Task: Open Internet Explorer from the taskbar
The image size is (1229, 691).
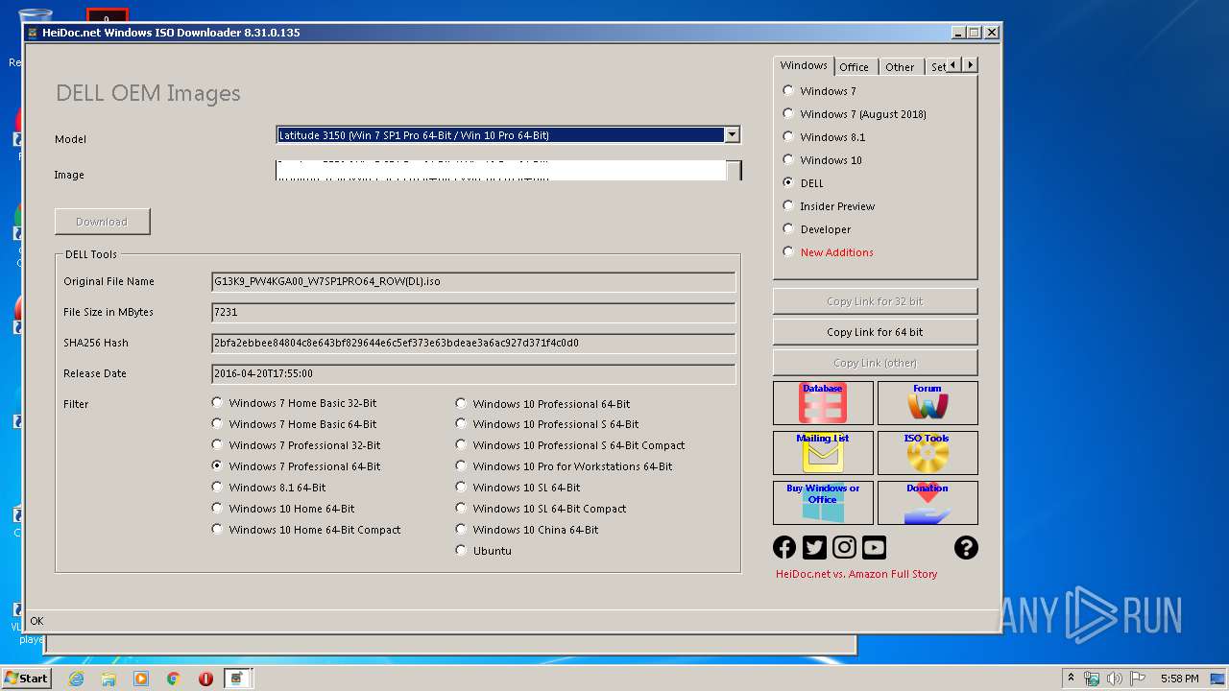Action: 76,679
